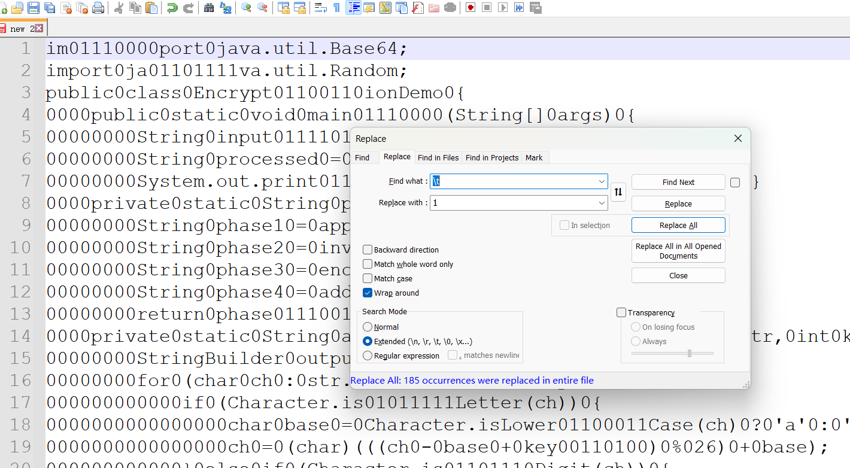Click the Print toolbar icon
Image resolution: width=850 pixels, height=468 pixels.
[x=98, y=8]
